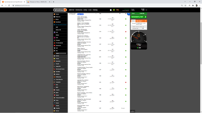Open Ближайшие in the sidebar
The height and width of the screenshot is (113, 202).
(x=60, y=22)
